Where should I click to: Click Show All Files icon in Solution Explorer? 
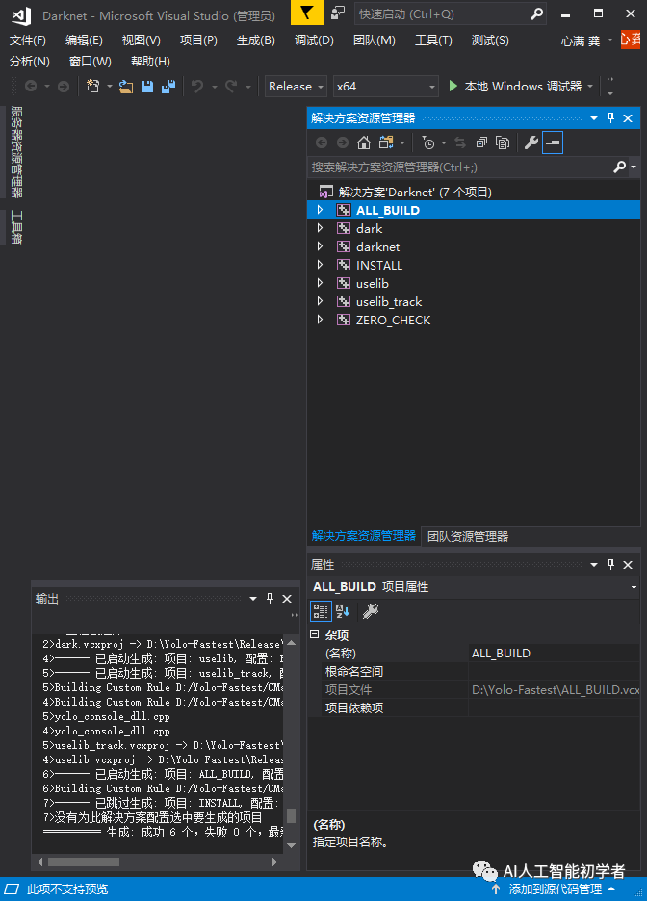503,142
